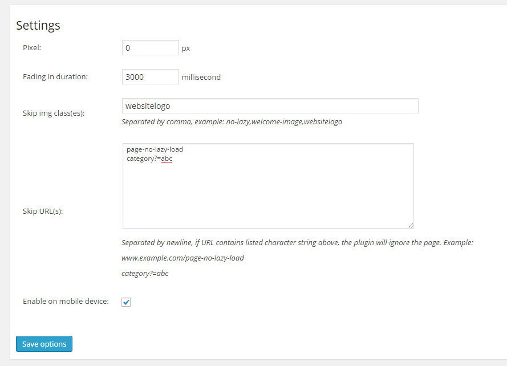The width and height of the screenshot is (507, 366).
Task: Click into the Skip img class(es) field
Action: click(x=270, y=105)
